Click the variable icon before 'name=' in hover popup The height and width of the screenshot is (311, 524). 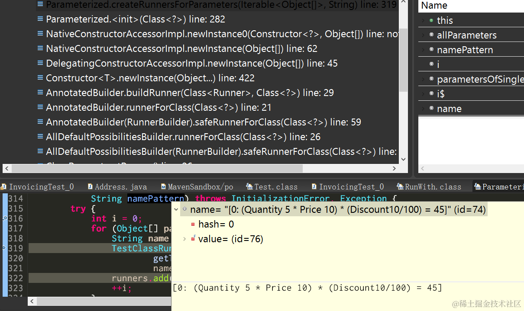[x=185, y=209]
